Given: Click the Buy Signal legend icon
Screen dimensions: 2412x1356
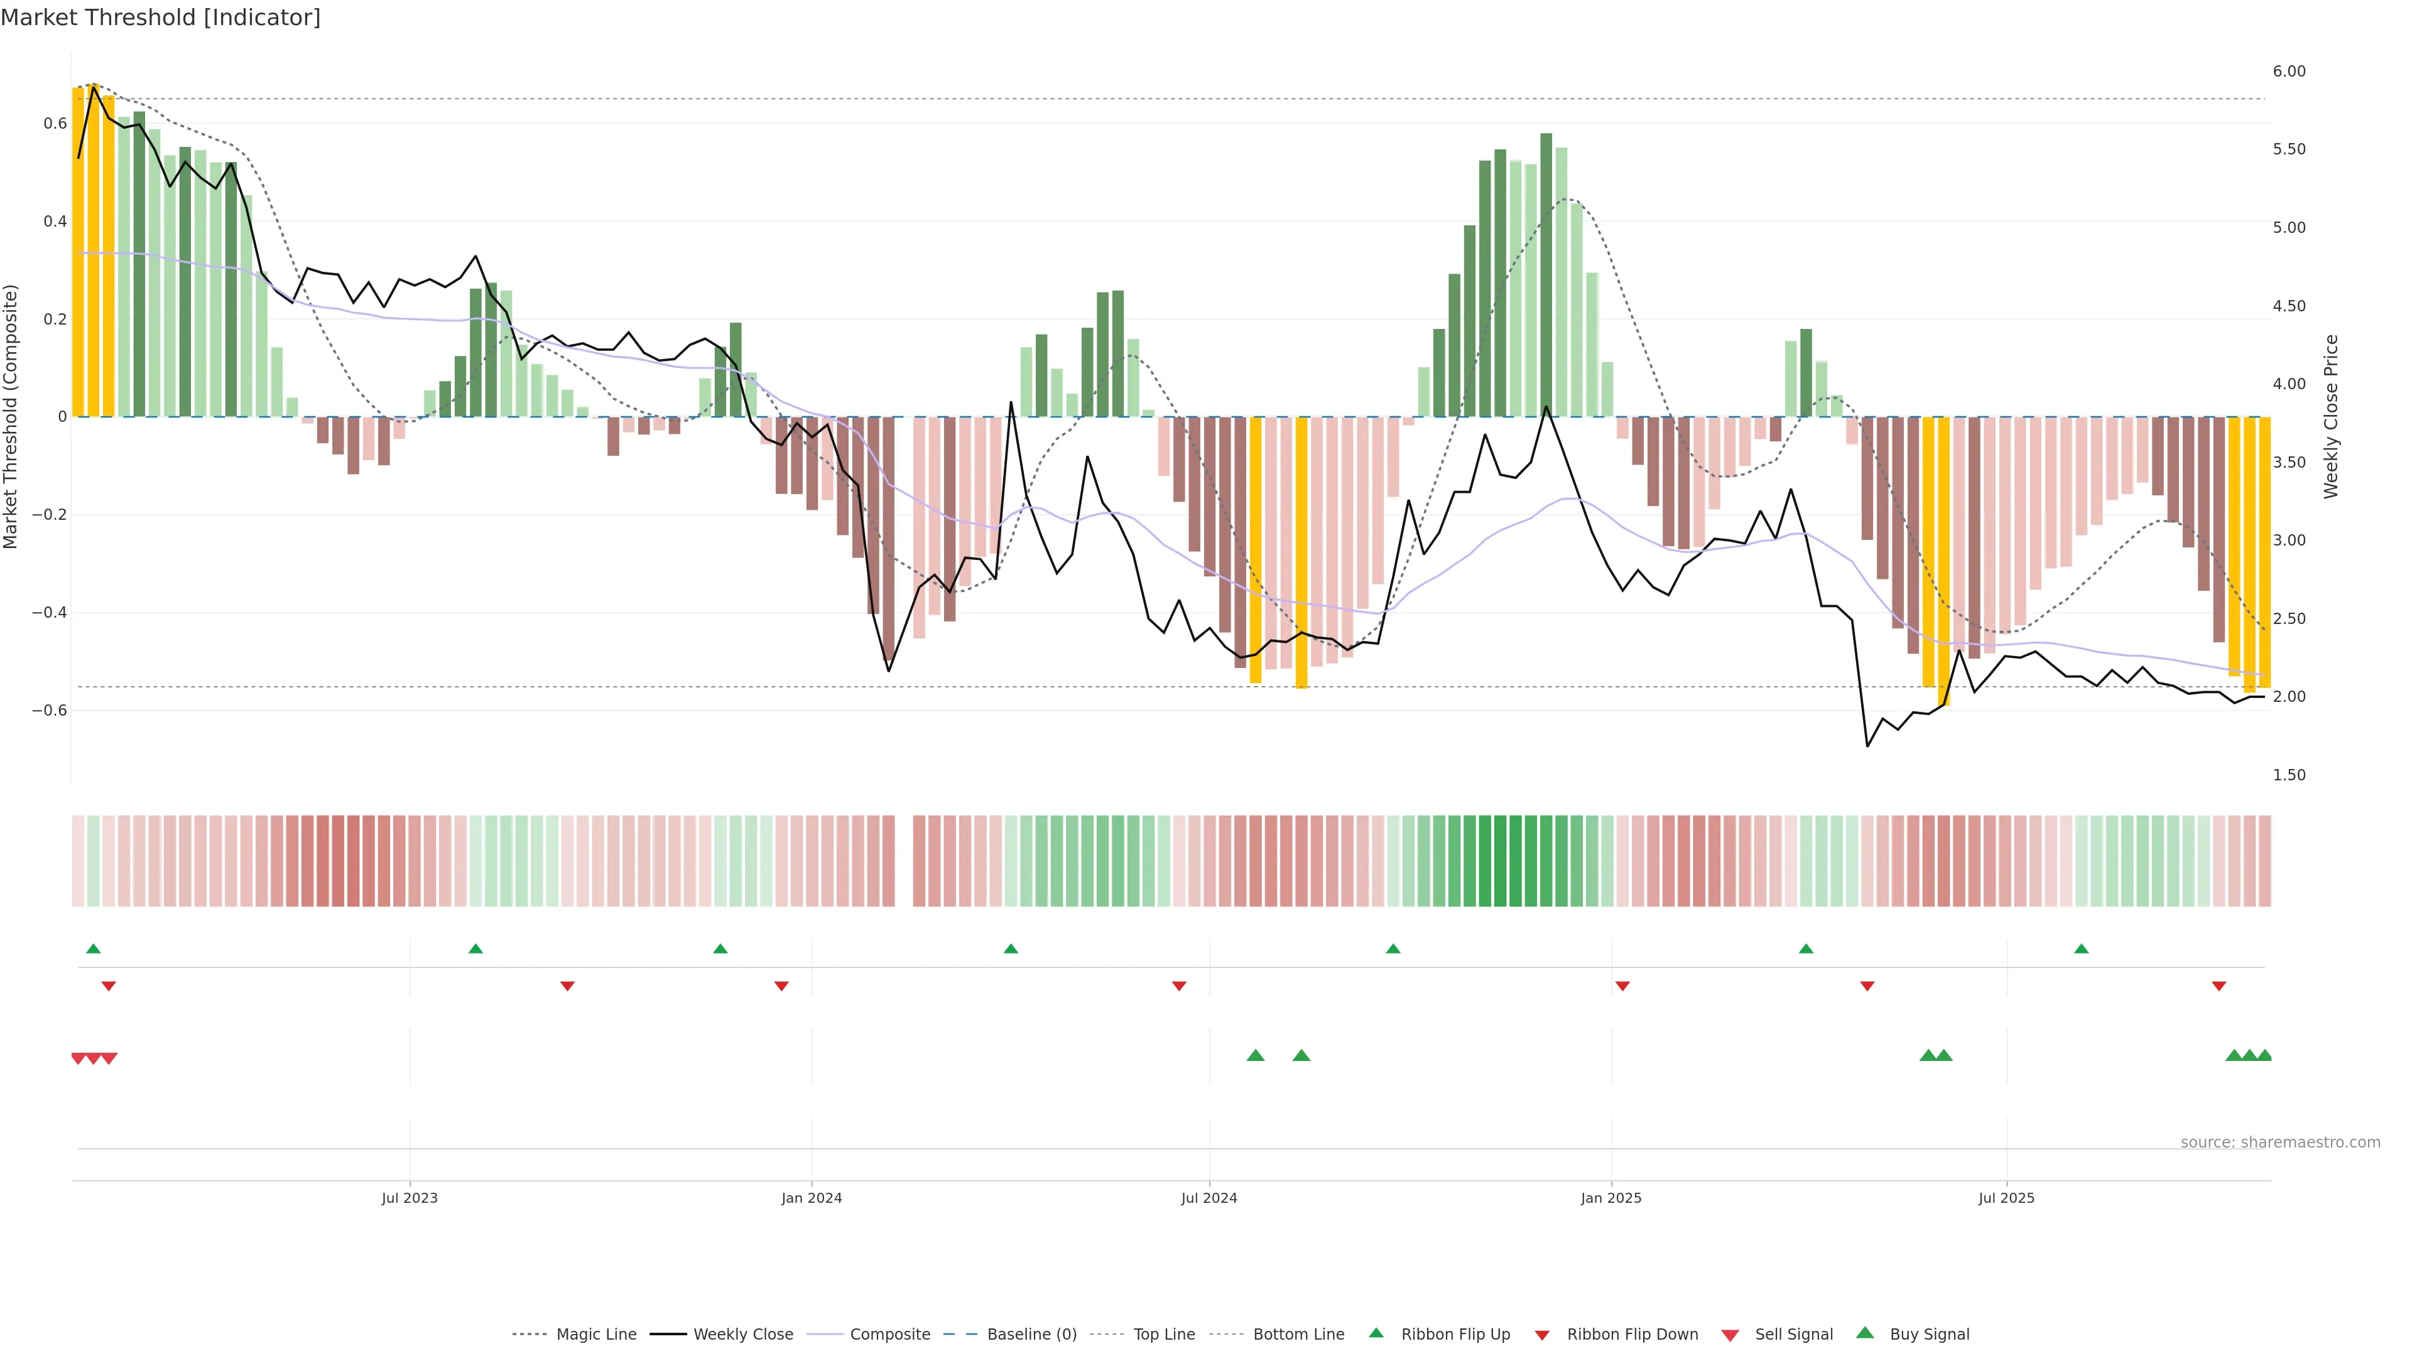Looking at the screenshot, I should click(x=1865, y=1333).
